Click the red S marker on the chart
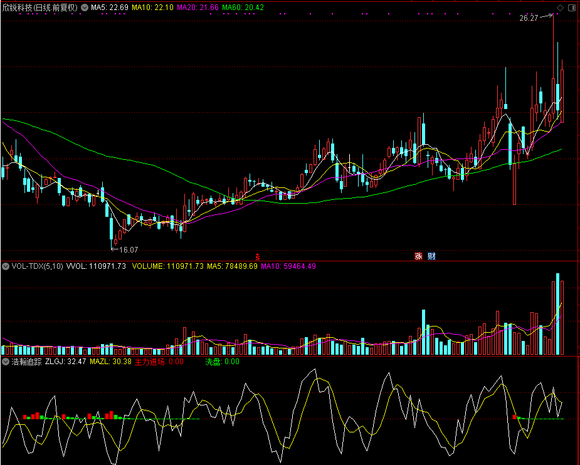This screenshot has width=580, height=465. pyautogui.click(x=258, y=257)
